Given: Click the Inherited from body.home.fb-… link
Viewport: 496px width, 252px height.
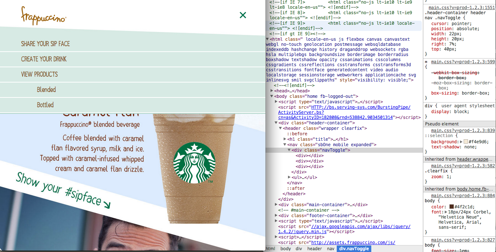Looking at the screenshot, I should [x=475, y=189].
